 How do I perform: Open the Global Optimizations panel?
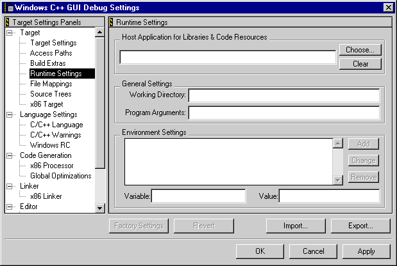click(x=61, y=176)
